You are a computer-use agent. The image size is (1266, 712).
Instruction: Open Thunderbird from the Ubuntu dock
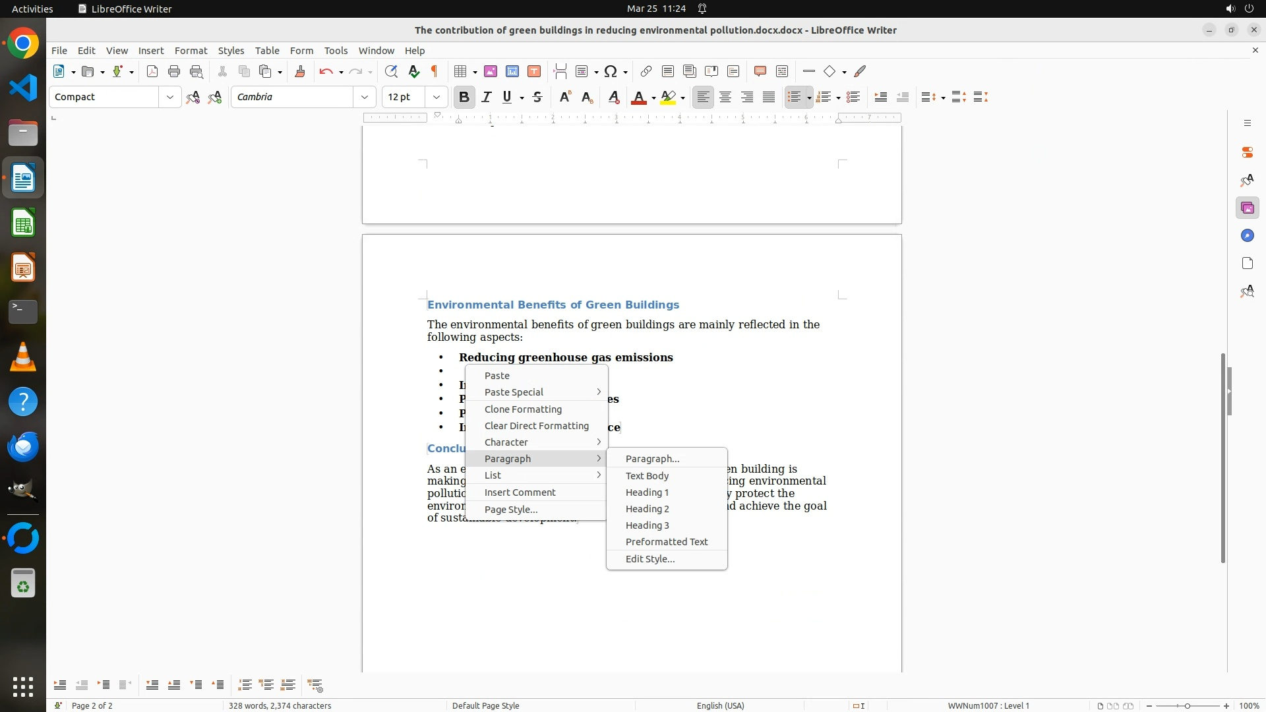pos(23,447)
